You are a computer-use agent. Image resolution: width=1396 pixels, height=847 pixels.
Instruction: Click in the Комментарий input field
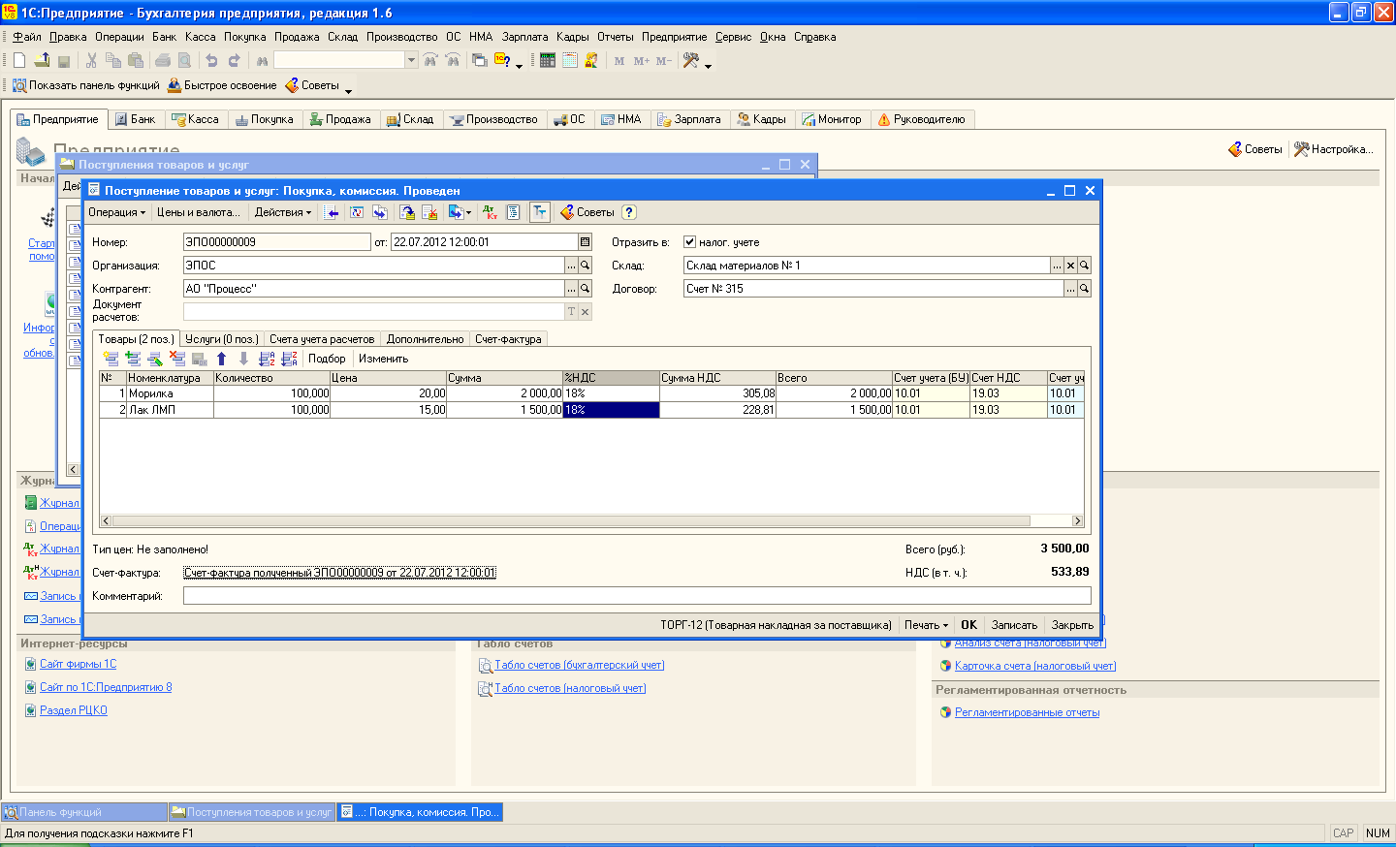pos(637,596)
